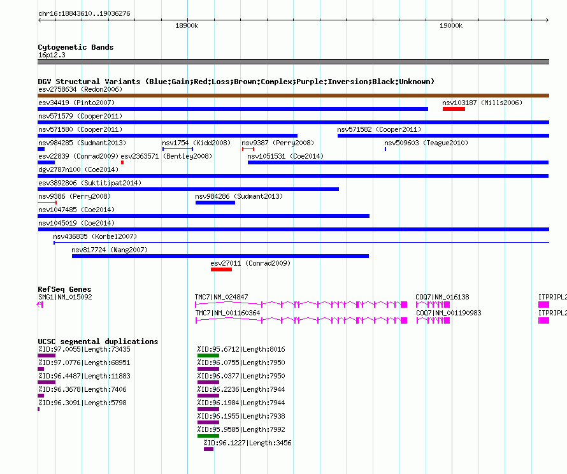Viewport: 567px width, 474px height.
Task: Select duplication %ID:96.1955|Length:7938
Action: point(241,416)
